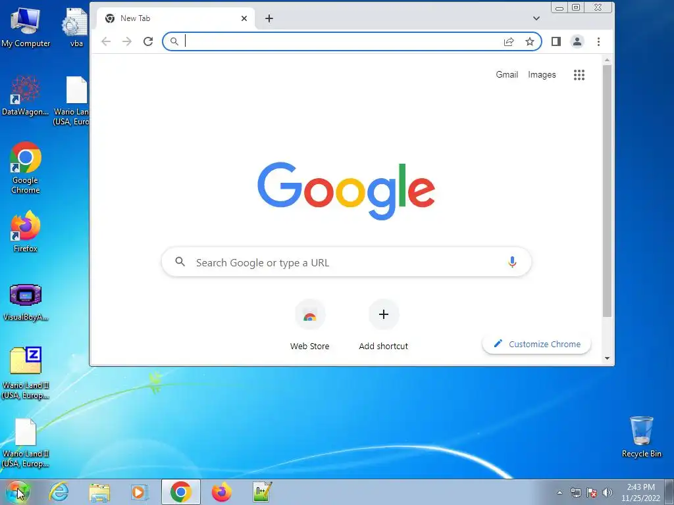Open Chrome three-dot menu

point(598,41)
